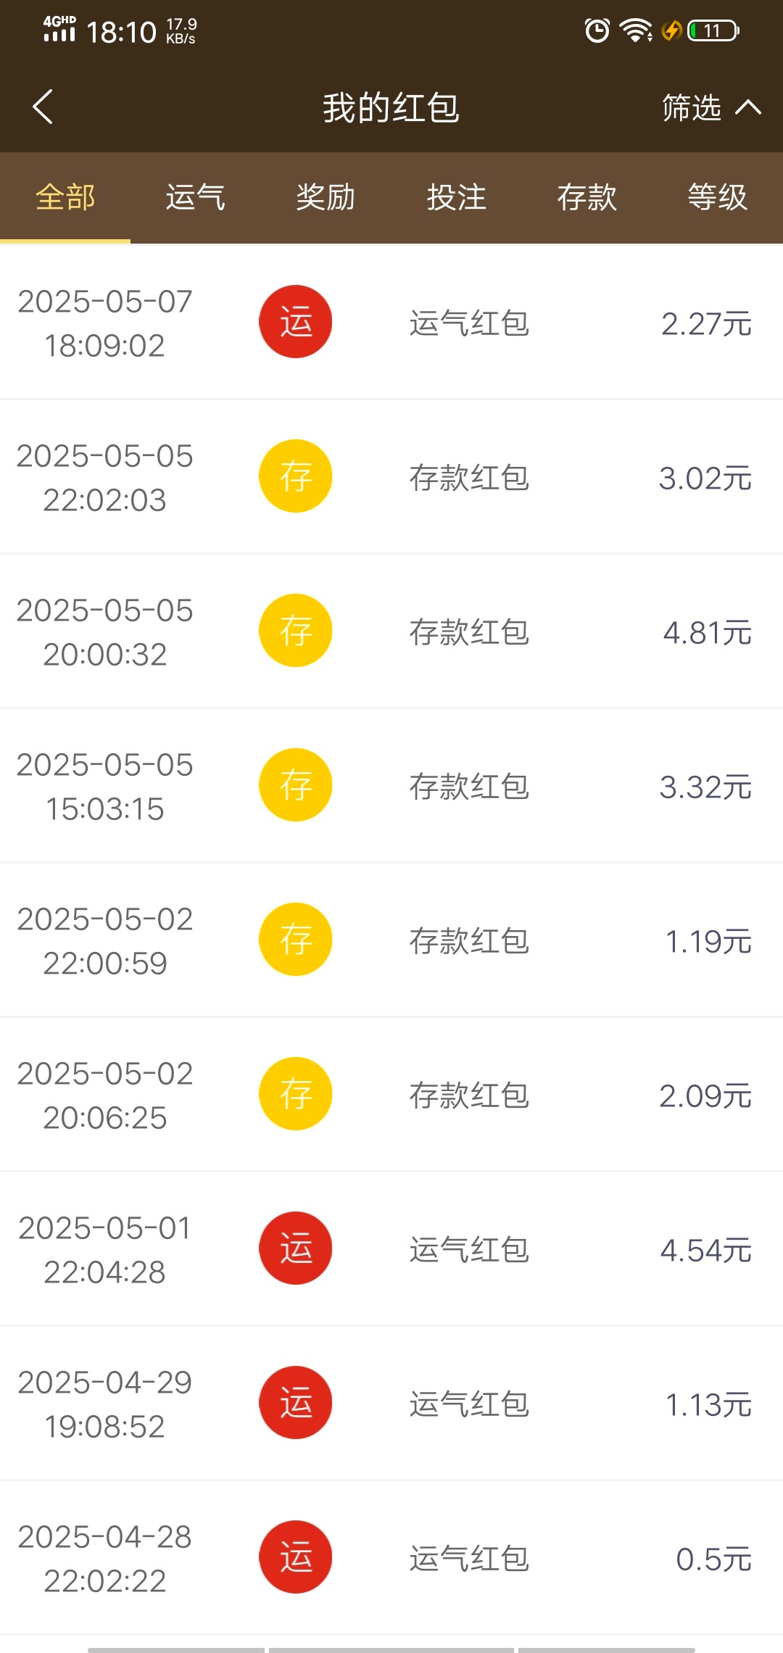
Task: Tap the 我的红包 page title
Action: click(391, 108)
